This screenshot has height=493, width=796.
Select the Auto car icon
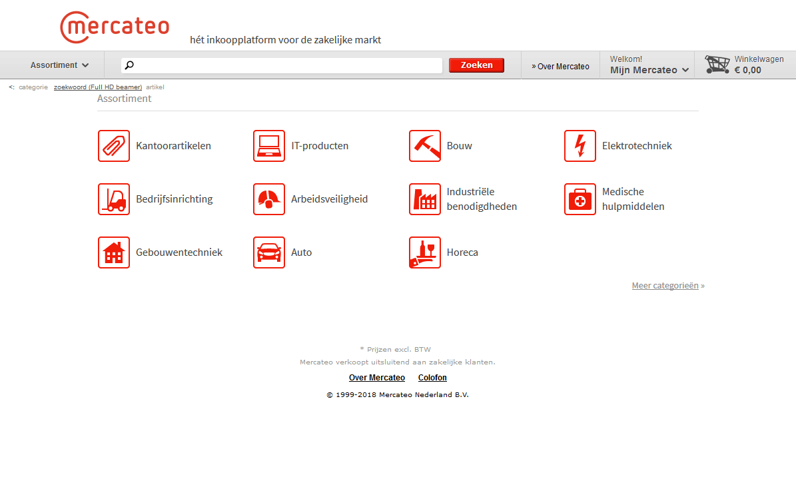(x=269, y=252)
